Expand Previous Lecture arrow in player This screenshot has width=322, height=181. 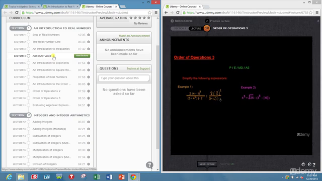tap(207, 21)
